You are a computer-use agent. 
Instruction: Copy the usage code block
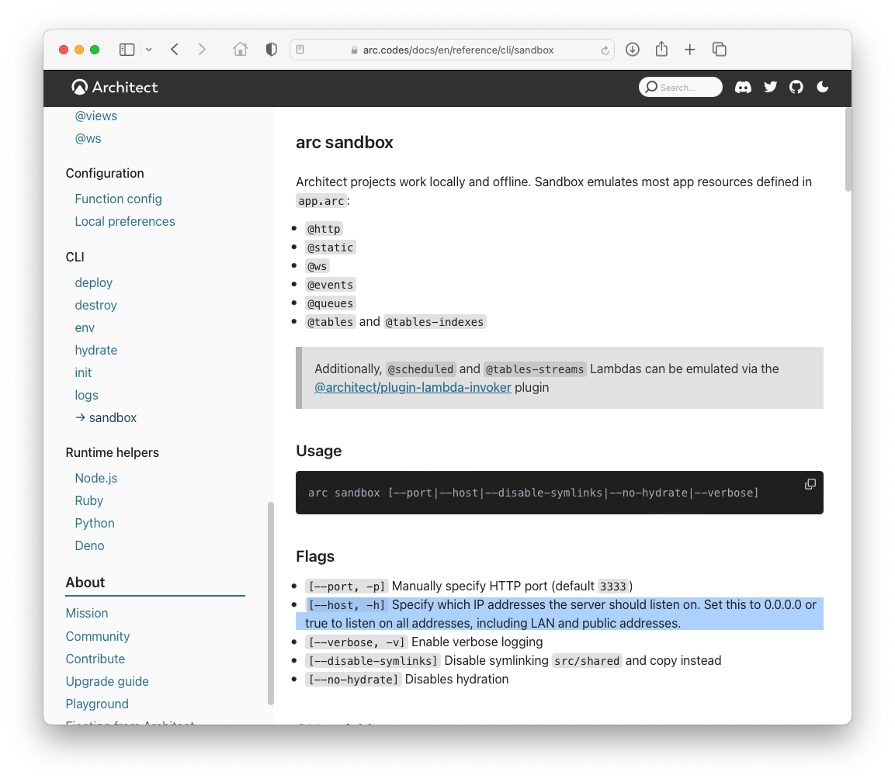(x=810, y=484)
